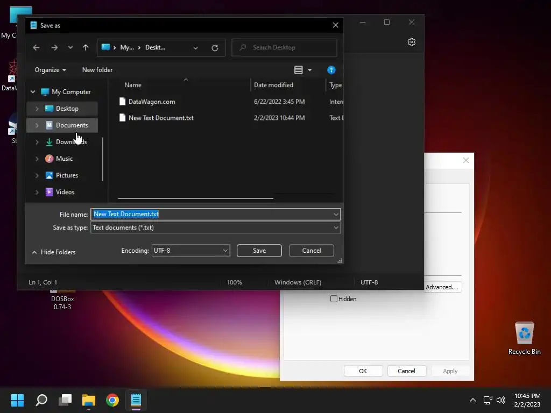The height and width of the screenshot is (413, 551).
Task: Cancel the Save as dialog
Action: coord(312,251)
